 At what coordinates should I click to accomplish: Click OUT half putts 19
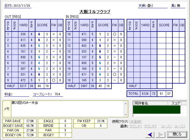coord(47,86)
